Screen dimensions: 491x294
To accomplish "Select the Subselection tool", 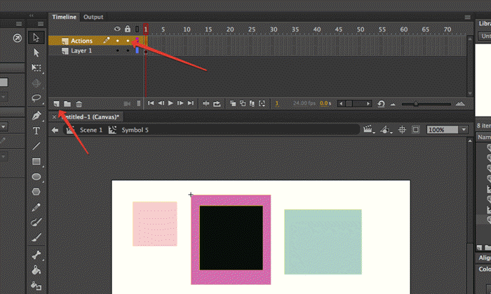I will [36, 52].
